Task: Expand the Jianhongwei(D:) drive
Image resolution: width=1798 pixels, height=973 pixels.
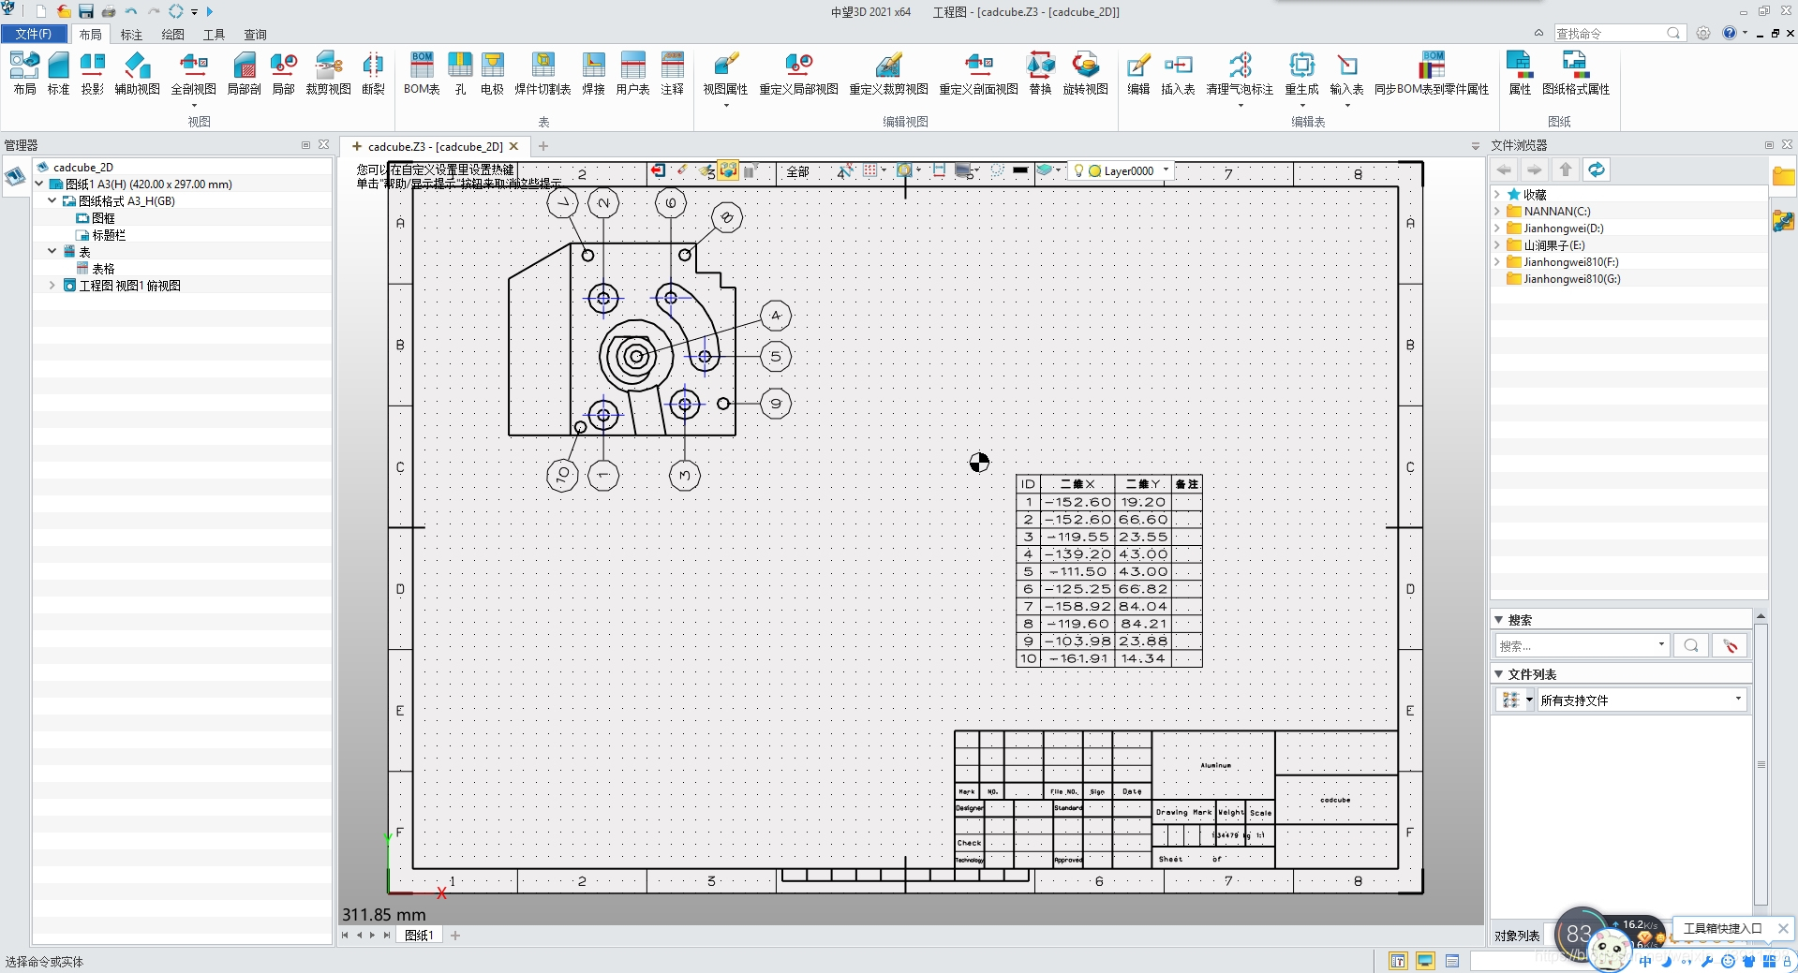Action: point(1497,229)
